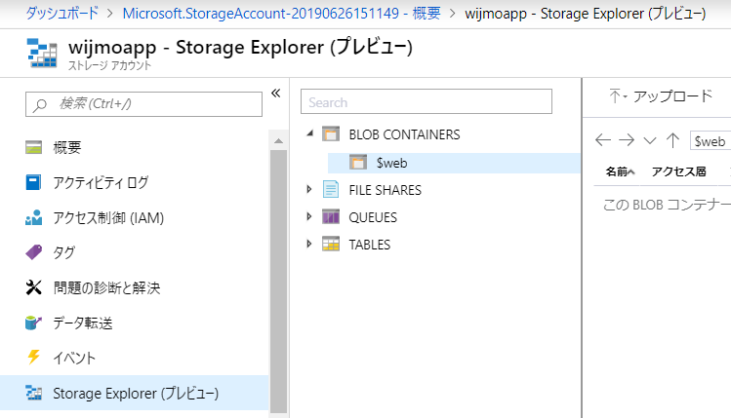Go forward with the right arrow
This screenshot has width=731, height=418.
coord(627,140)
